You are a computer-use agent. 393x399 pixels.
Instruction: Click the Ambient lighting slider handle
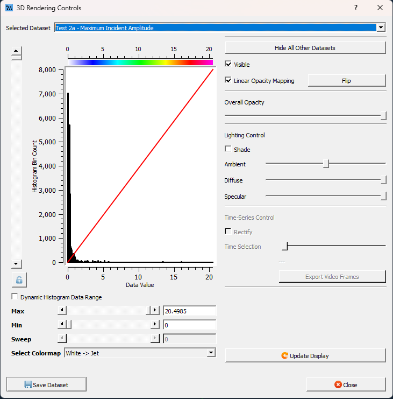326,164
